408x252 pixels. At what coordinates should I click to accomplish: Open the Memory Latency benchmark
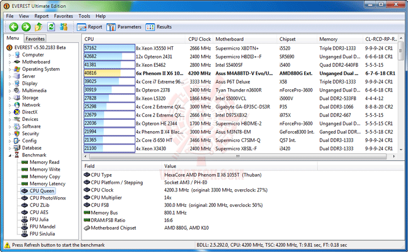click(x=48, y=184)
